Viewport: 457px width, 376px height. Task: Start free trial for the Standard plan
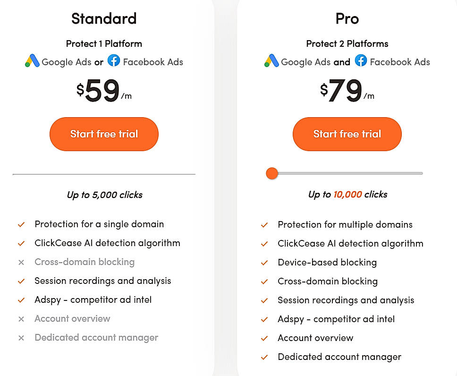coord(104,134)
